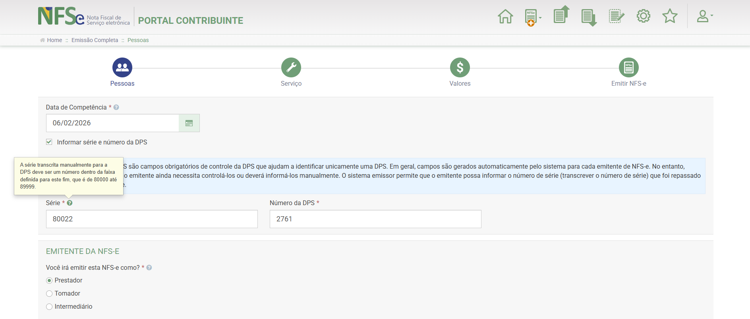Open the new NFS-e emission icon menu
This screenshot has height=319, width=750.
click(x=532, y=17)
